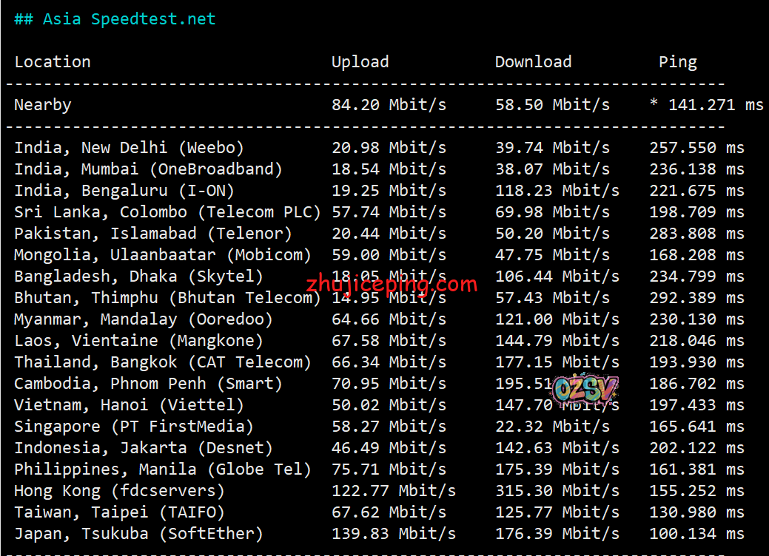Click the Philippines, Manila (Globe Tel) entry

pos(163,469)
